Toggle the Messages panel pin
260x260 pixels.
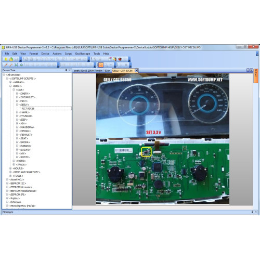[x=252, y=212]
